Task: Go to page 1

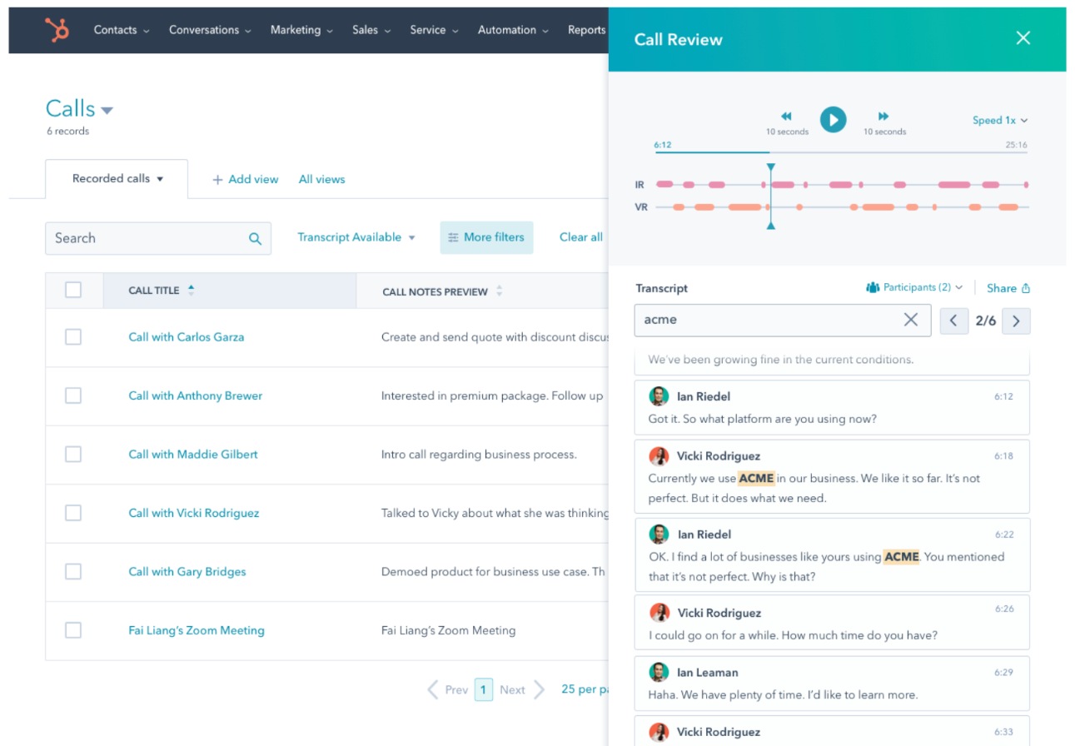Action: tap(484, 689)
